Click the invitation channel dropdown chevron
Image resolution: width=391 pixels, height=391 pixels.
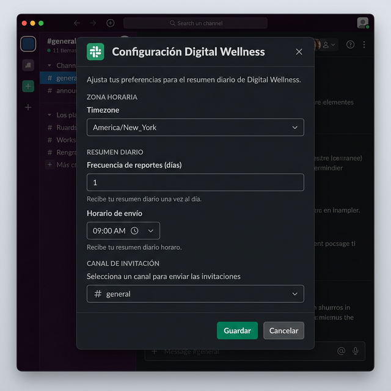point(294,294)
